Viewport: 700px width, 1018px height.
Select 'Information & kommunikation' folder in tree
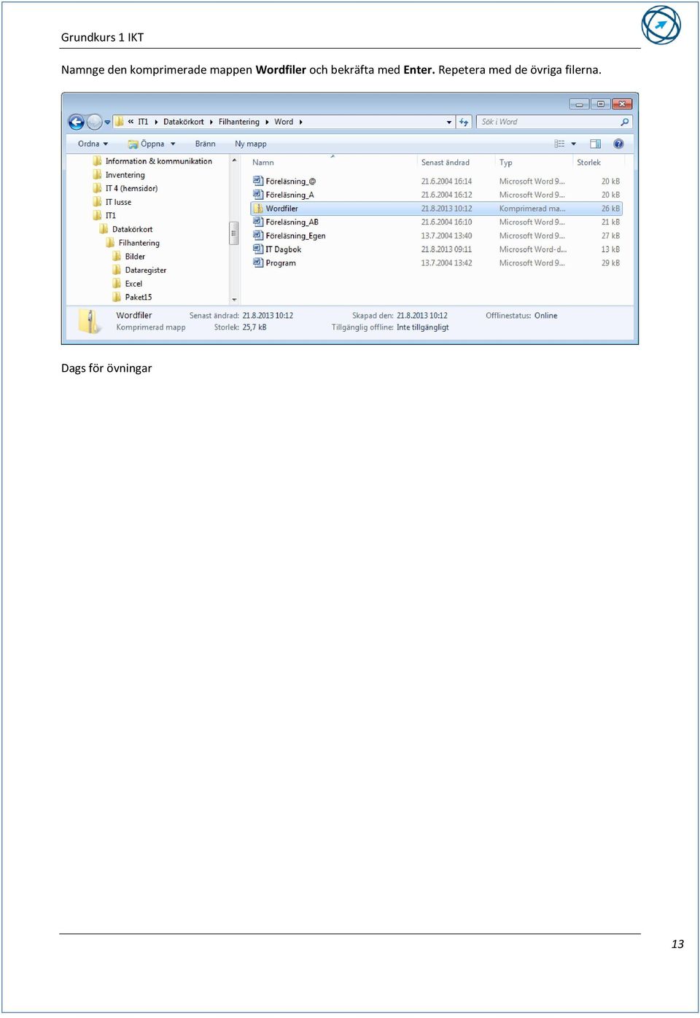158,161
